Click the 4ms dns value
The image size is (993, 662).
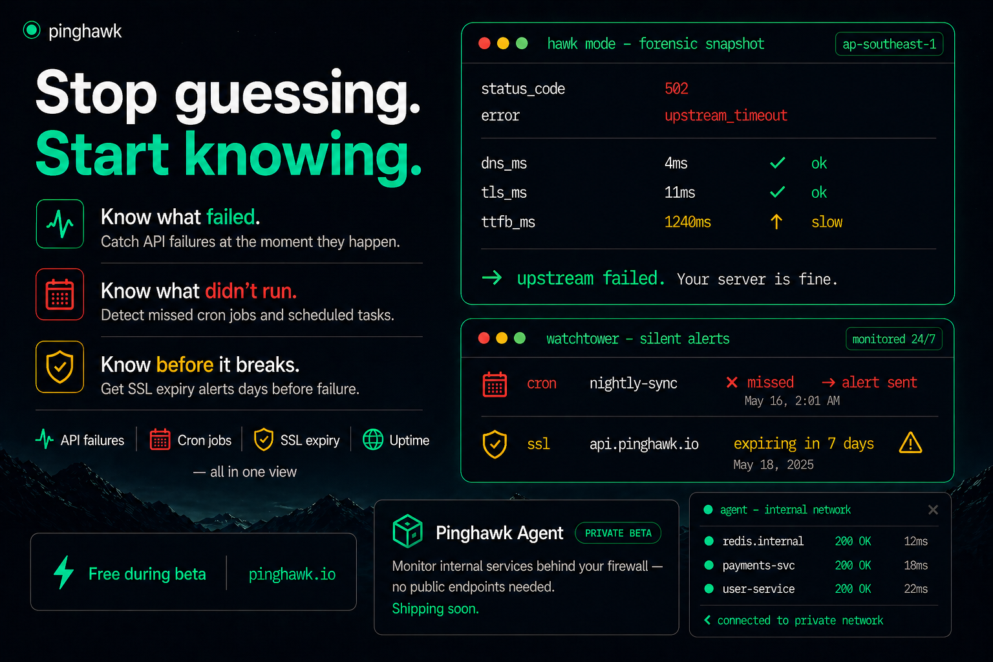pyautogui.click(x=676, y=163)
